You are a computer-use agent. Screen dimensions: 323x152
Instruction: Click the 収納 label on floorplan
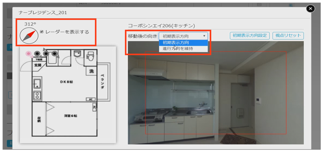tap(39, 120)
